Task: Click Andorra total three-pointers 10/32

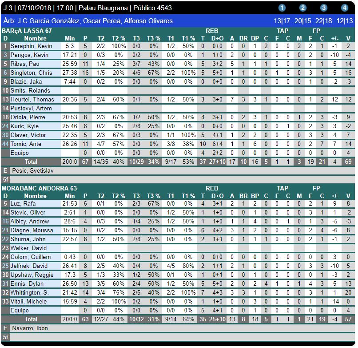Action: click(136, 320)
